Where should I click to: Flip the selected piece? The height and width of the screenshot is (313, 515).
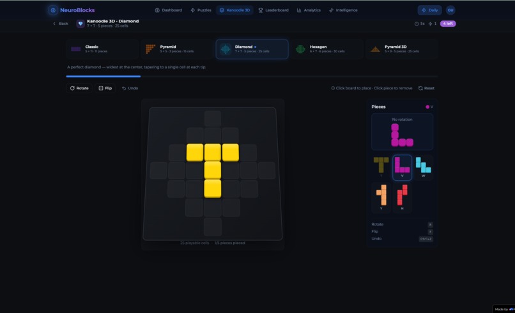(x=105, y=88)
